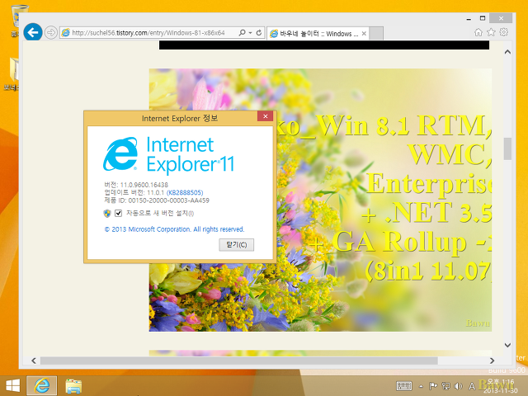Minimize the Internet Explorer window
The width and height of the screenshot is (528, 396).
469,18
